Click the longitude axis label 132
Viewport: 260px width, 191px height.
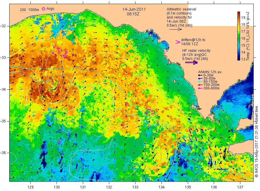tap(109, 187)
